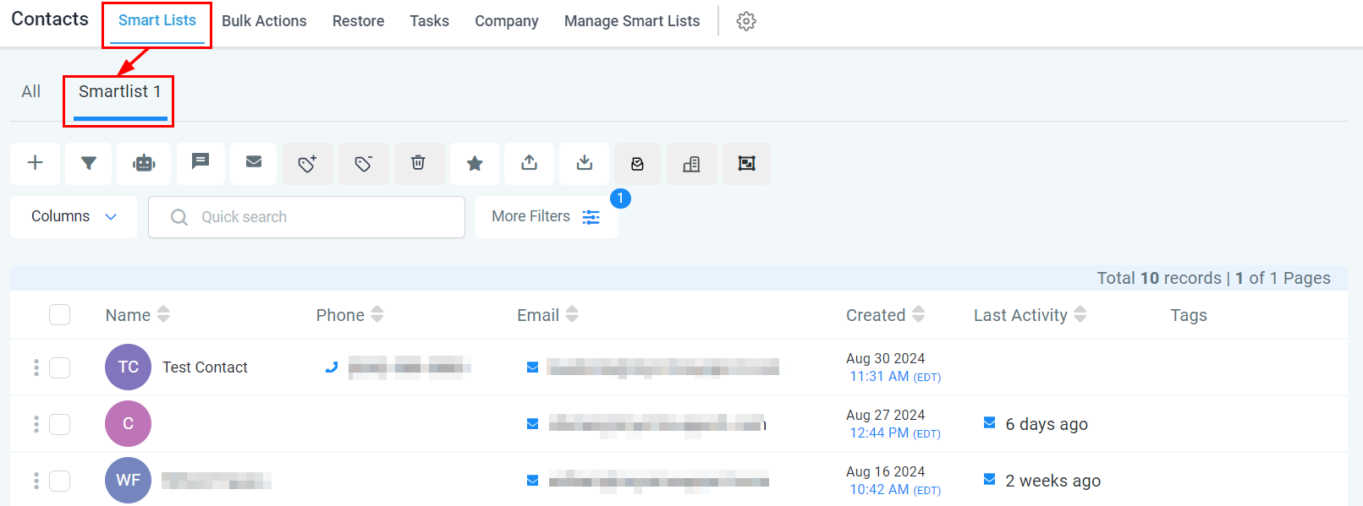Sort by Created column arrows

point(919,314)
